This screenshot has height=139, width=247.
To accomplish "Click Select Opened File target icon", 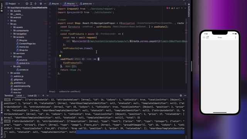I will 27,3.
